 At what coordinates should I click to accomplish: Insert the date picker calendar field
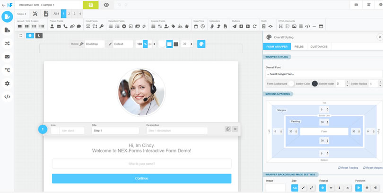pyautogui.click(x=196, y=26)
